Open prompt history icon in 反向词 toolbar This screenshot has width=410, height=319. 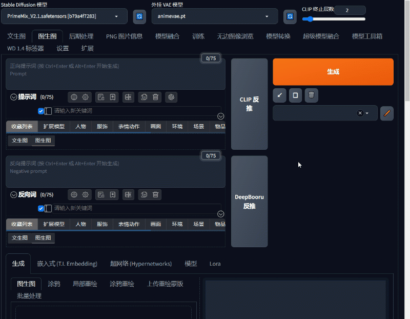click(x=101, y=195)
